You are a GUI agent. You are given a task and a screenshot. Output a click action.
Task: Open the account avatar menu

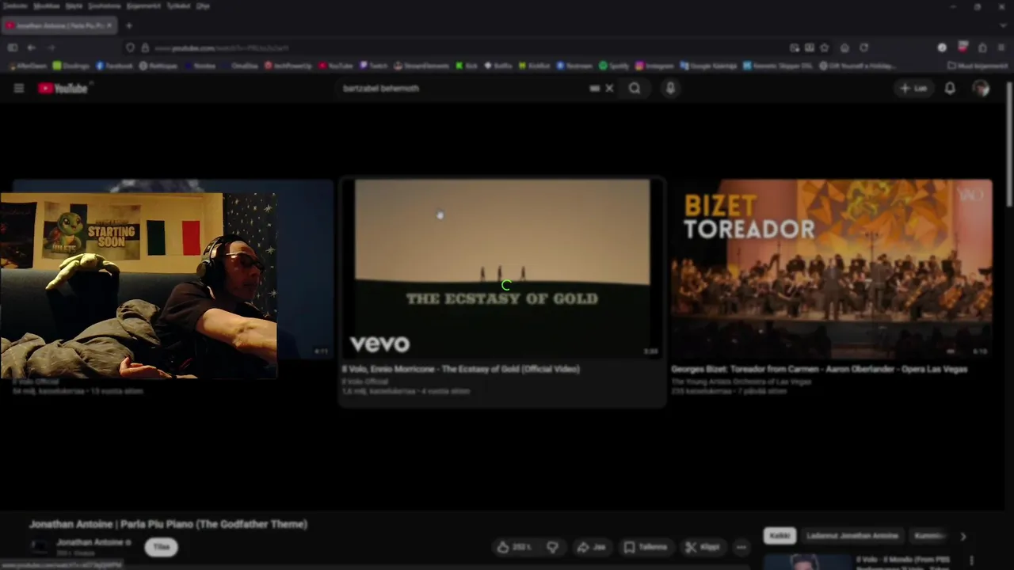[982, 89]
